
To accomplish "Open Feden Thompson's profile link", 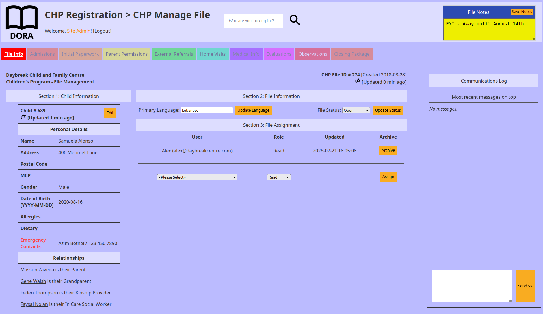I will coord(39,293).
